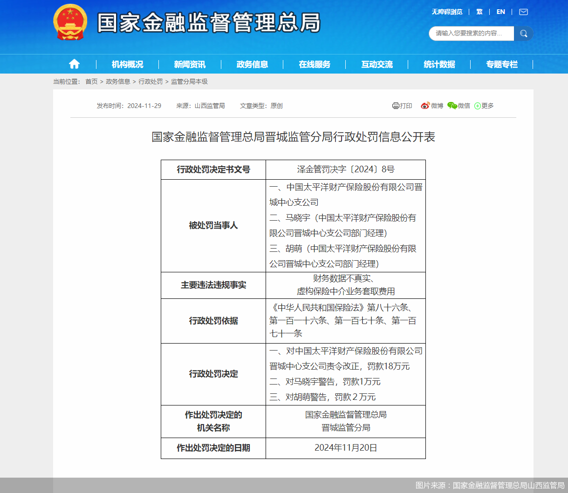Open the 新闻资讯 menu
Viewport: 568px width, 493px height.
click(190, 64)
